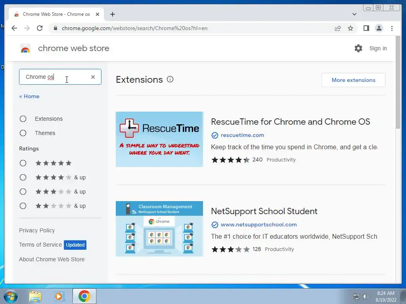This screenshot has width=406, height=304.
Task: Open the tab search dropdown arrow
Action: coord(354,14)
